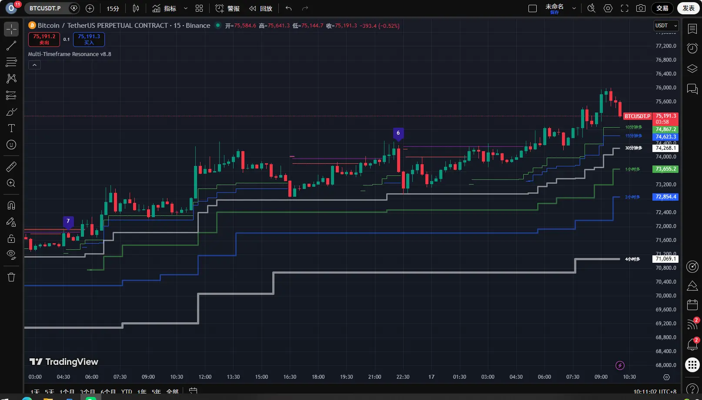Open the indicator templates grid
Screen dimensions: 702x400
(199, 8)
